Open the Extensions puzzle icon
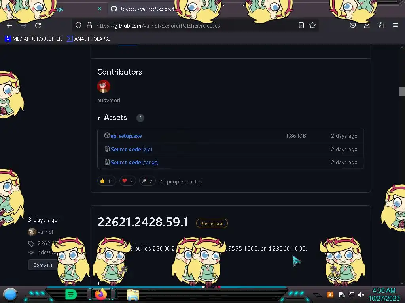The width and height of the screenshot is (405, 303). click(x=381, y=25)
